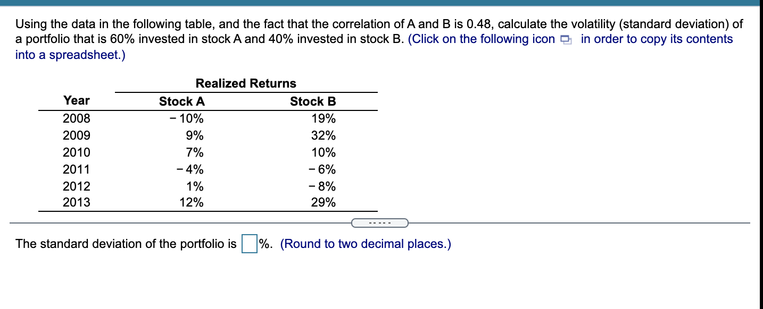Click inside the standard deviation answer box
The width and height of the screenshot is (763, 309).
tap(248, 244)
